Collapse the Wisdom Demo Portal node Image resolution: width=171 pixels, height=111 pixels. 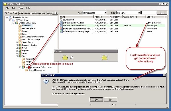(x=13, y=23)
